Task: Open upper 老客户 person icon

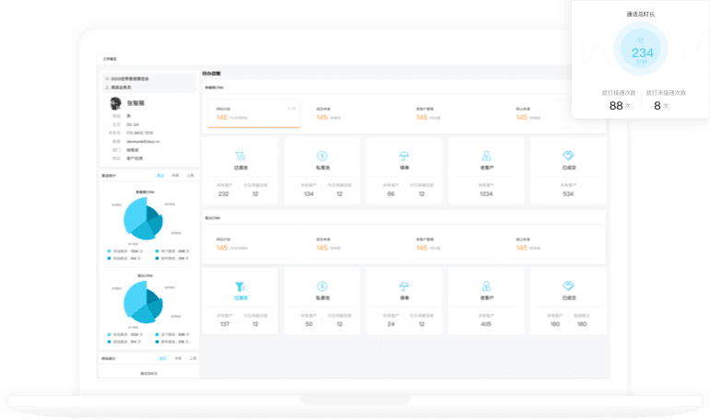Action: point(486,157)
